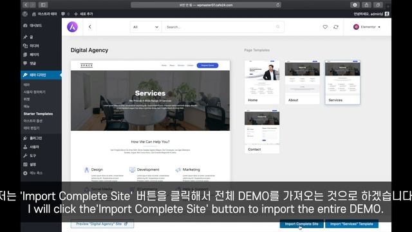This screenshot has height=232, width=412.
Task: Click the browser URL address bar
Action: pyautogui.click(x=206, y=5)
